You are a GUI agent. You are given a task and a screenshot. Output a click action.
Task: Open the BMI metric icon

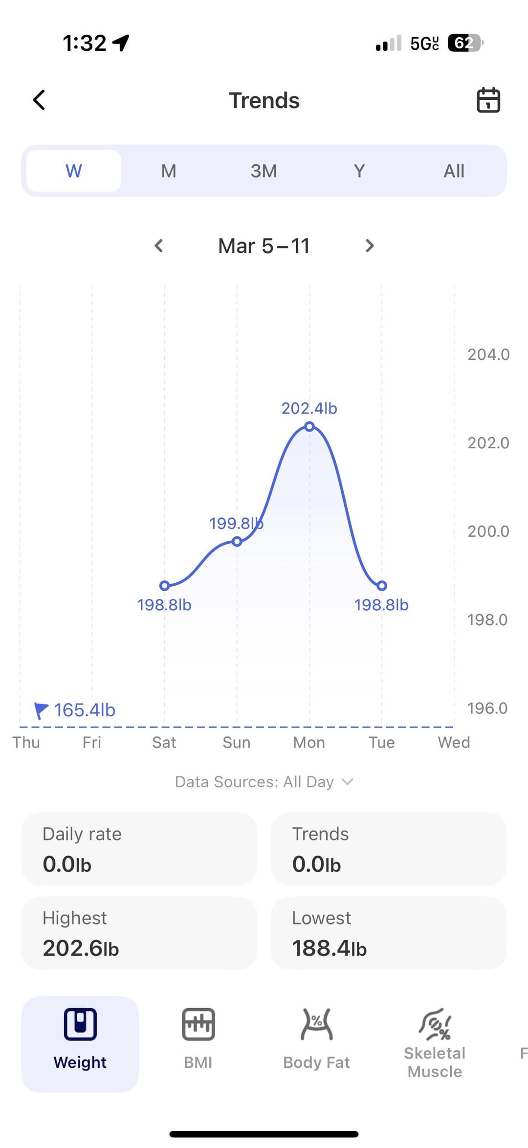tap(198, 1023)
